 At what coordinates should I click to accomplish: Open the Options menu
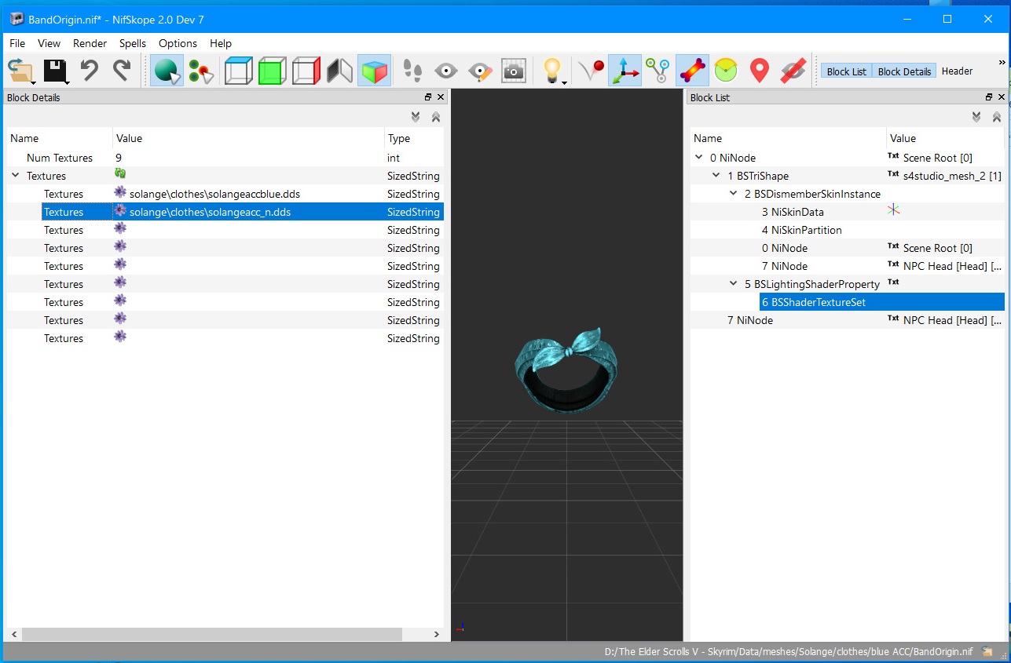coord(178,43)
